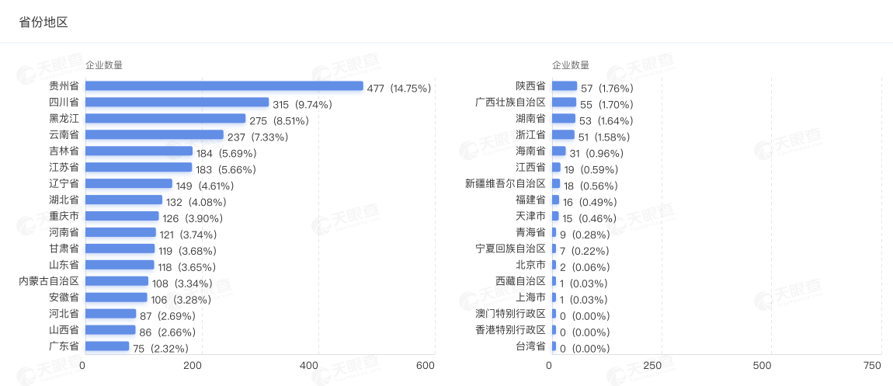This screenshot has width=893, height=386.
Task: Click the 贵州省 bar in the left chart
Action: point(224,86)
